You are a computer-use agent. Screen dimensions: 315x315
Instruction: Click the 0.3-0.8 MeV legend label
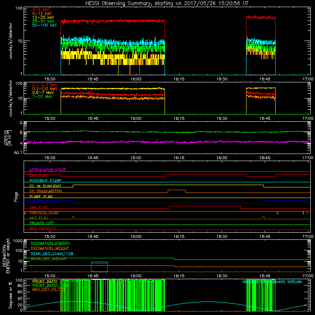point(45,89)
